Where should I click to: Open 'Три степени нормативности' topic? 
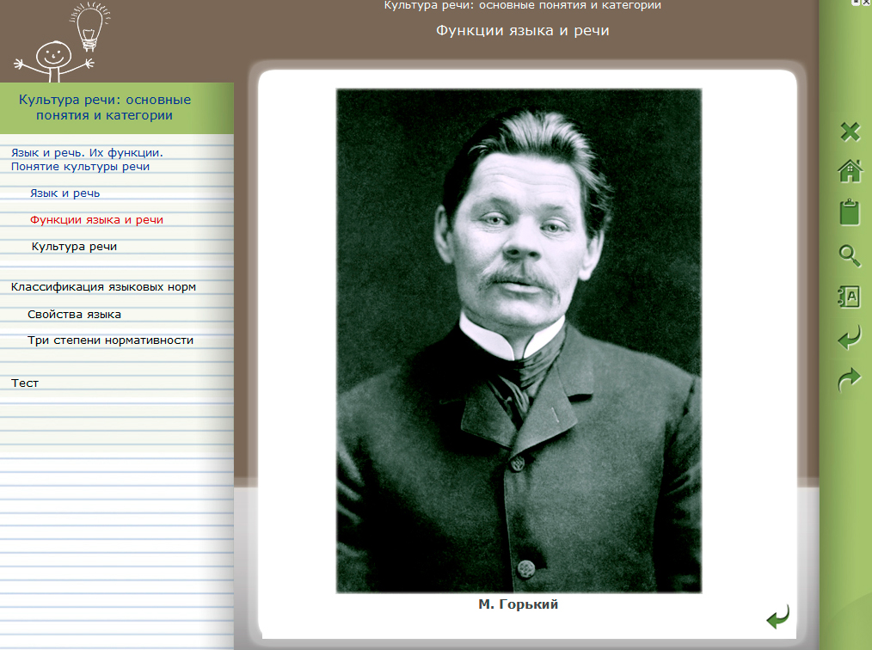(x=110, y=340)
